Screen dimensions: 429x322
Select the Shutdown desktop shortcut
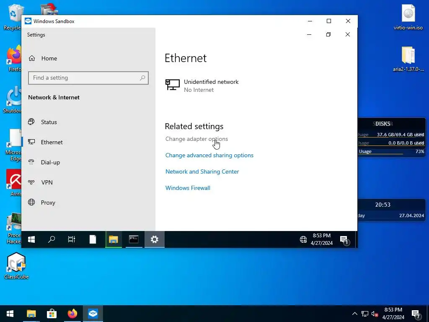(x=13, y=100)
